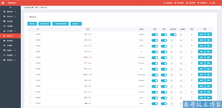222x108 pixels.
Task: Click the English name fujian
Action: [x=142, y=103]
